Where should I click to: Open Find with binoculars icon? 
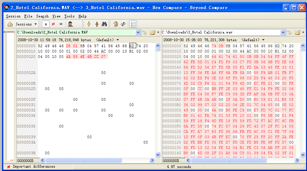pos(104,24)
